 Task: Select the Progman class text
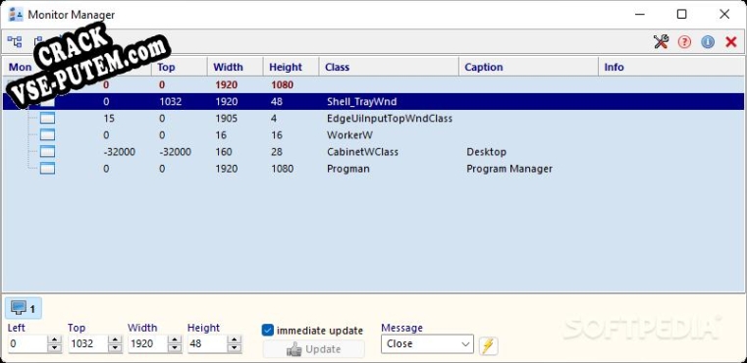(x=348, y=169)
